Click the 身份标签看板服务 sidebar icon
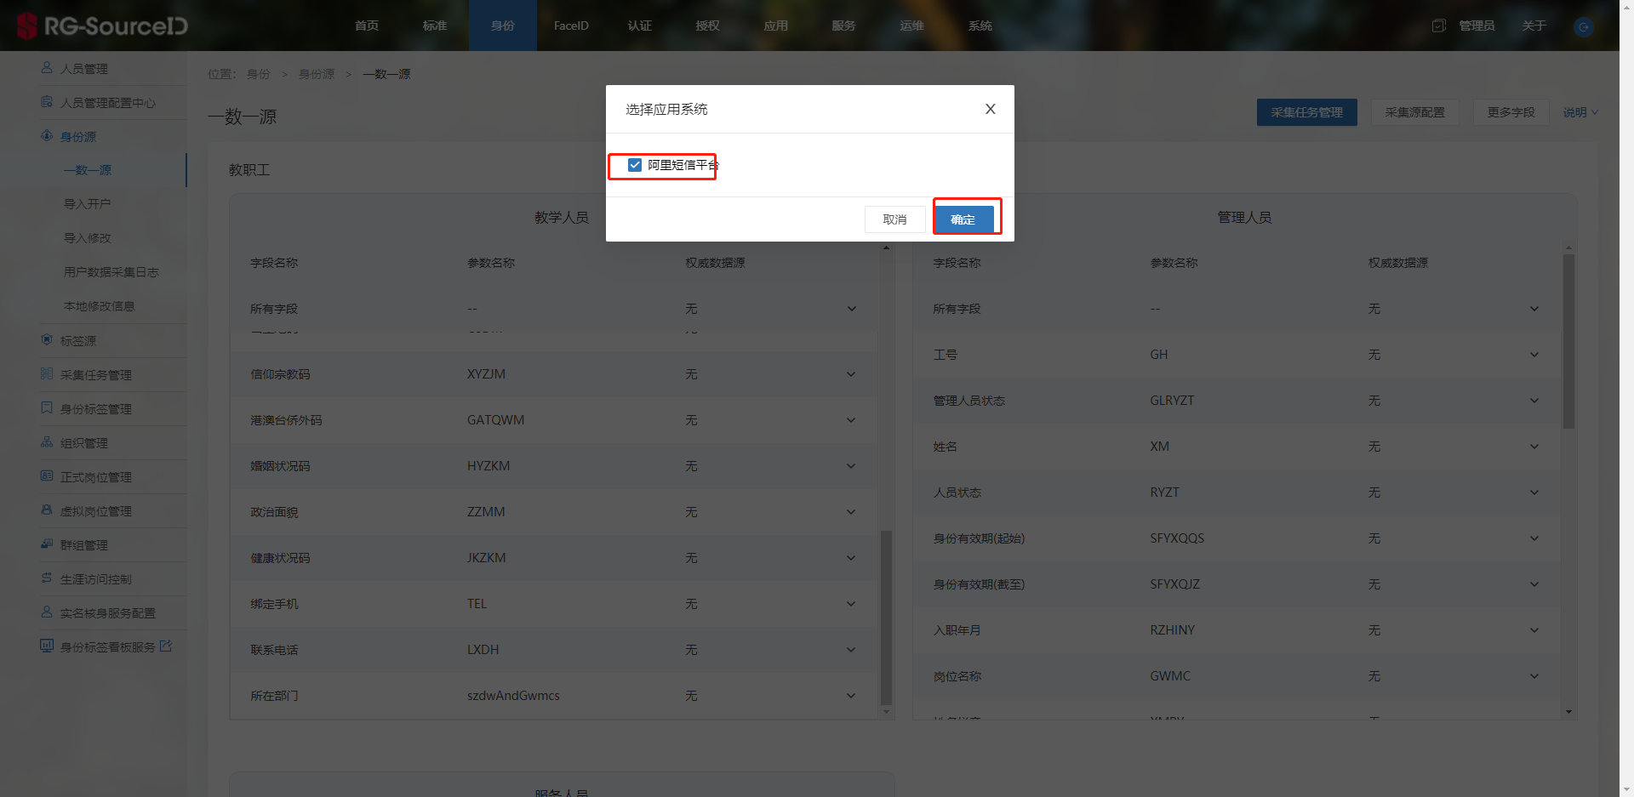The height and width of the screenshot is (797, 1634). [x=47, y=646]
